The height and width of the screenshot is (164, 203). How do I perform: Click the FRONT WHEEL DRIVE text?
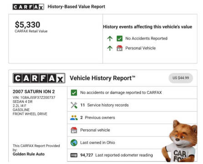(x=30, y=114)
